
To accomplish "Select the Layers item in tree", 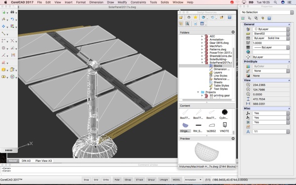I will coord(218,73).
